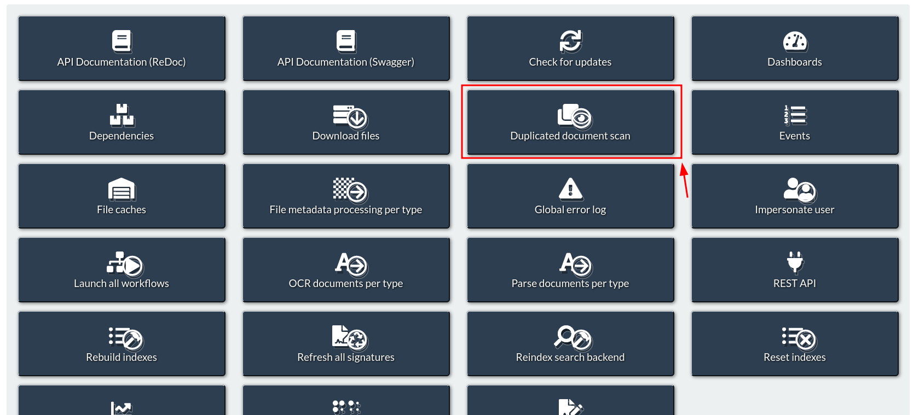The image size is (919, 415).
Task: Select the Global error log warning icon
Action: click(x=570, y=189)
